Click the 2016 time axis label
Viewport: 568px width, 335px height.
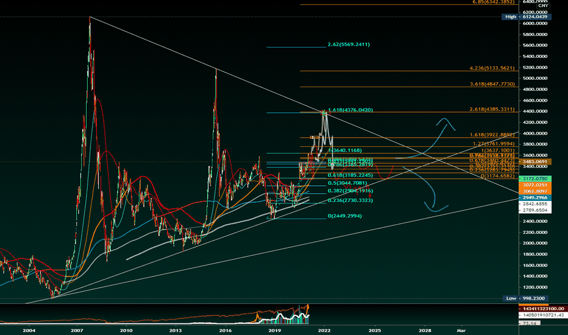(x=225, y=330)
